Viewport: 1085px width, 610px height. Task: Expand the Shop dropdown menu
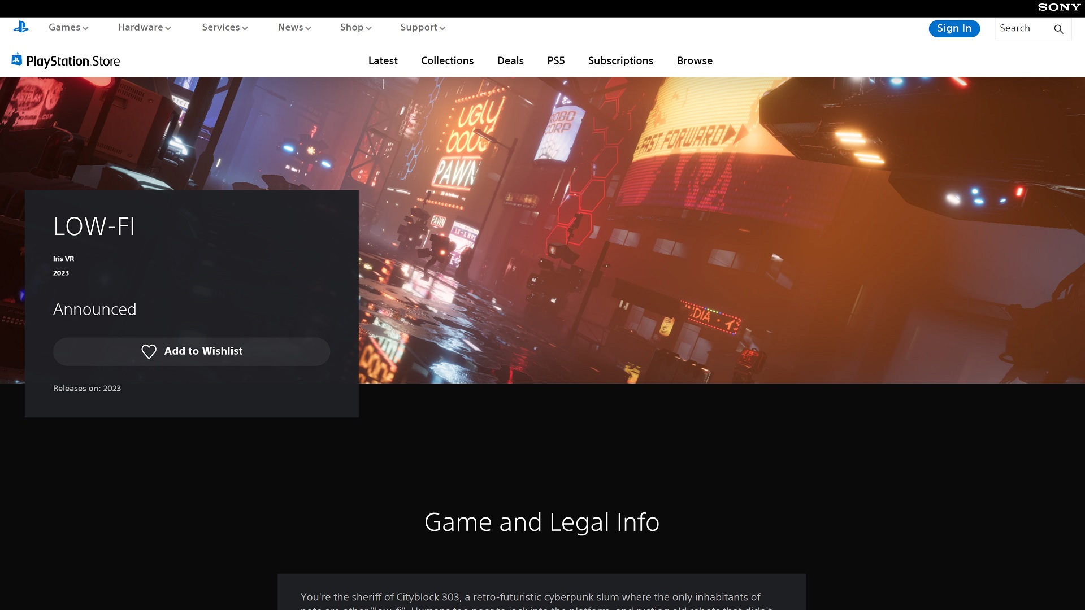[x=355, y=27]
